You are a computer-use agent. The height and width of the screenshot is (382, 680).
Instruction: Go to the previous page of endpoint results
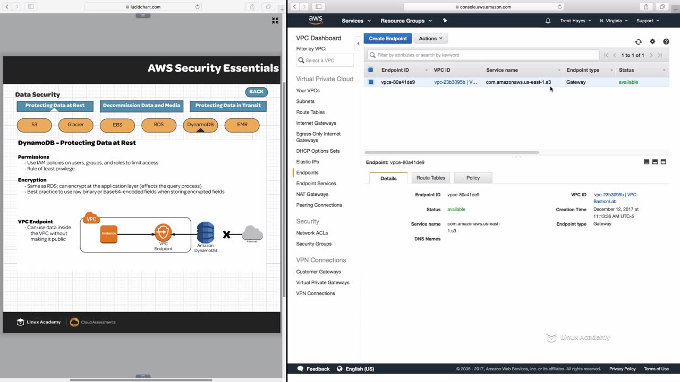[615, 55]
